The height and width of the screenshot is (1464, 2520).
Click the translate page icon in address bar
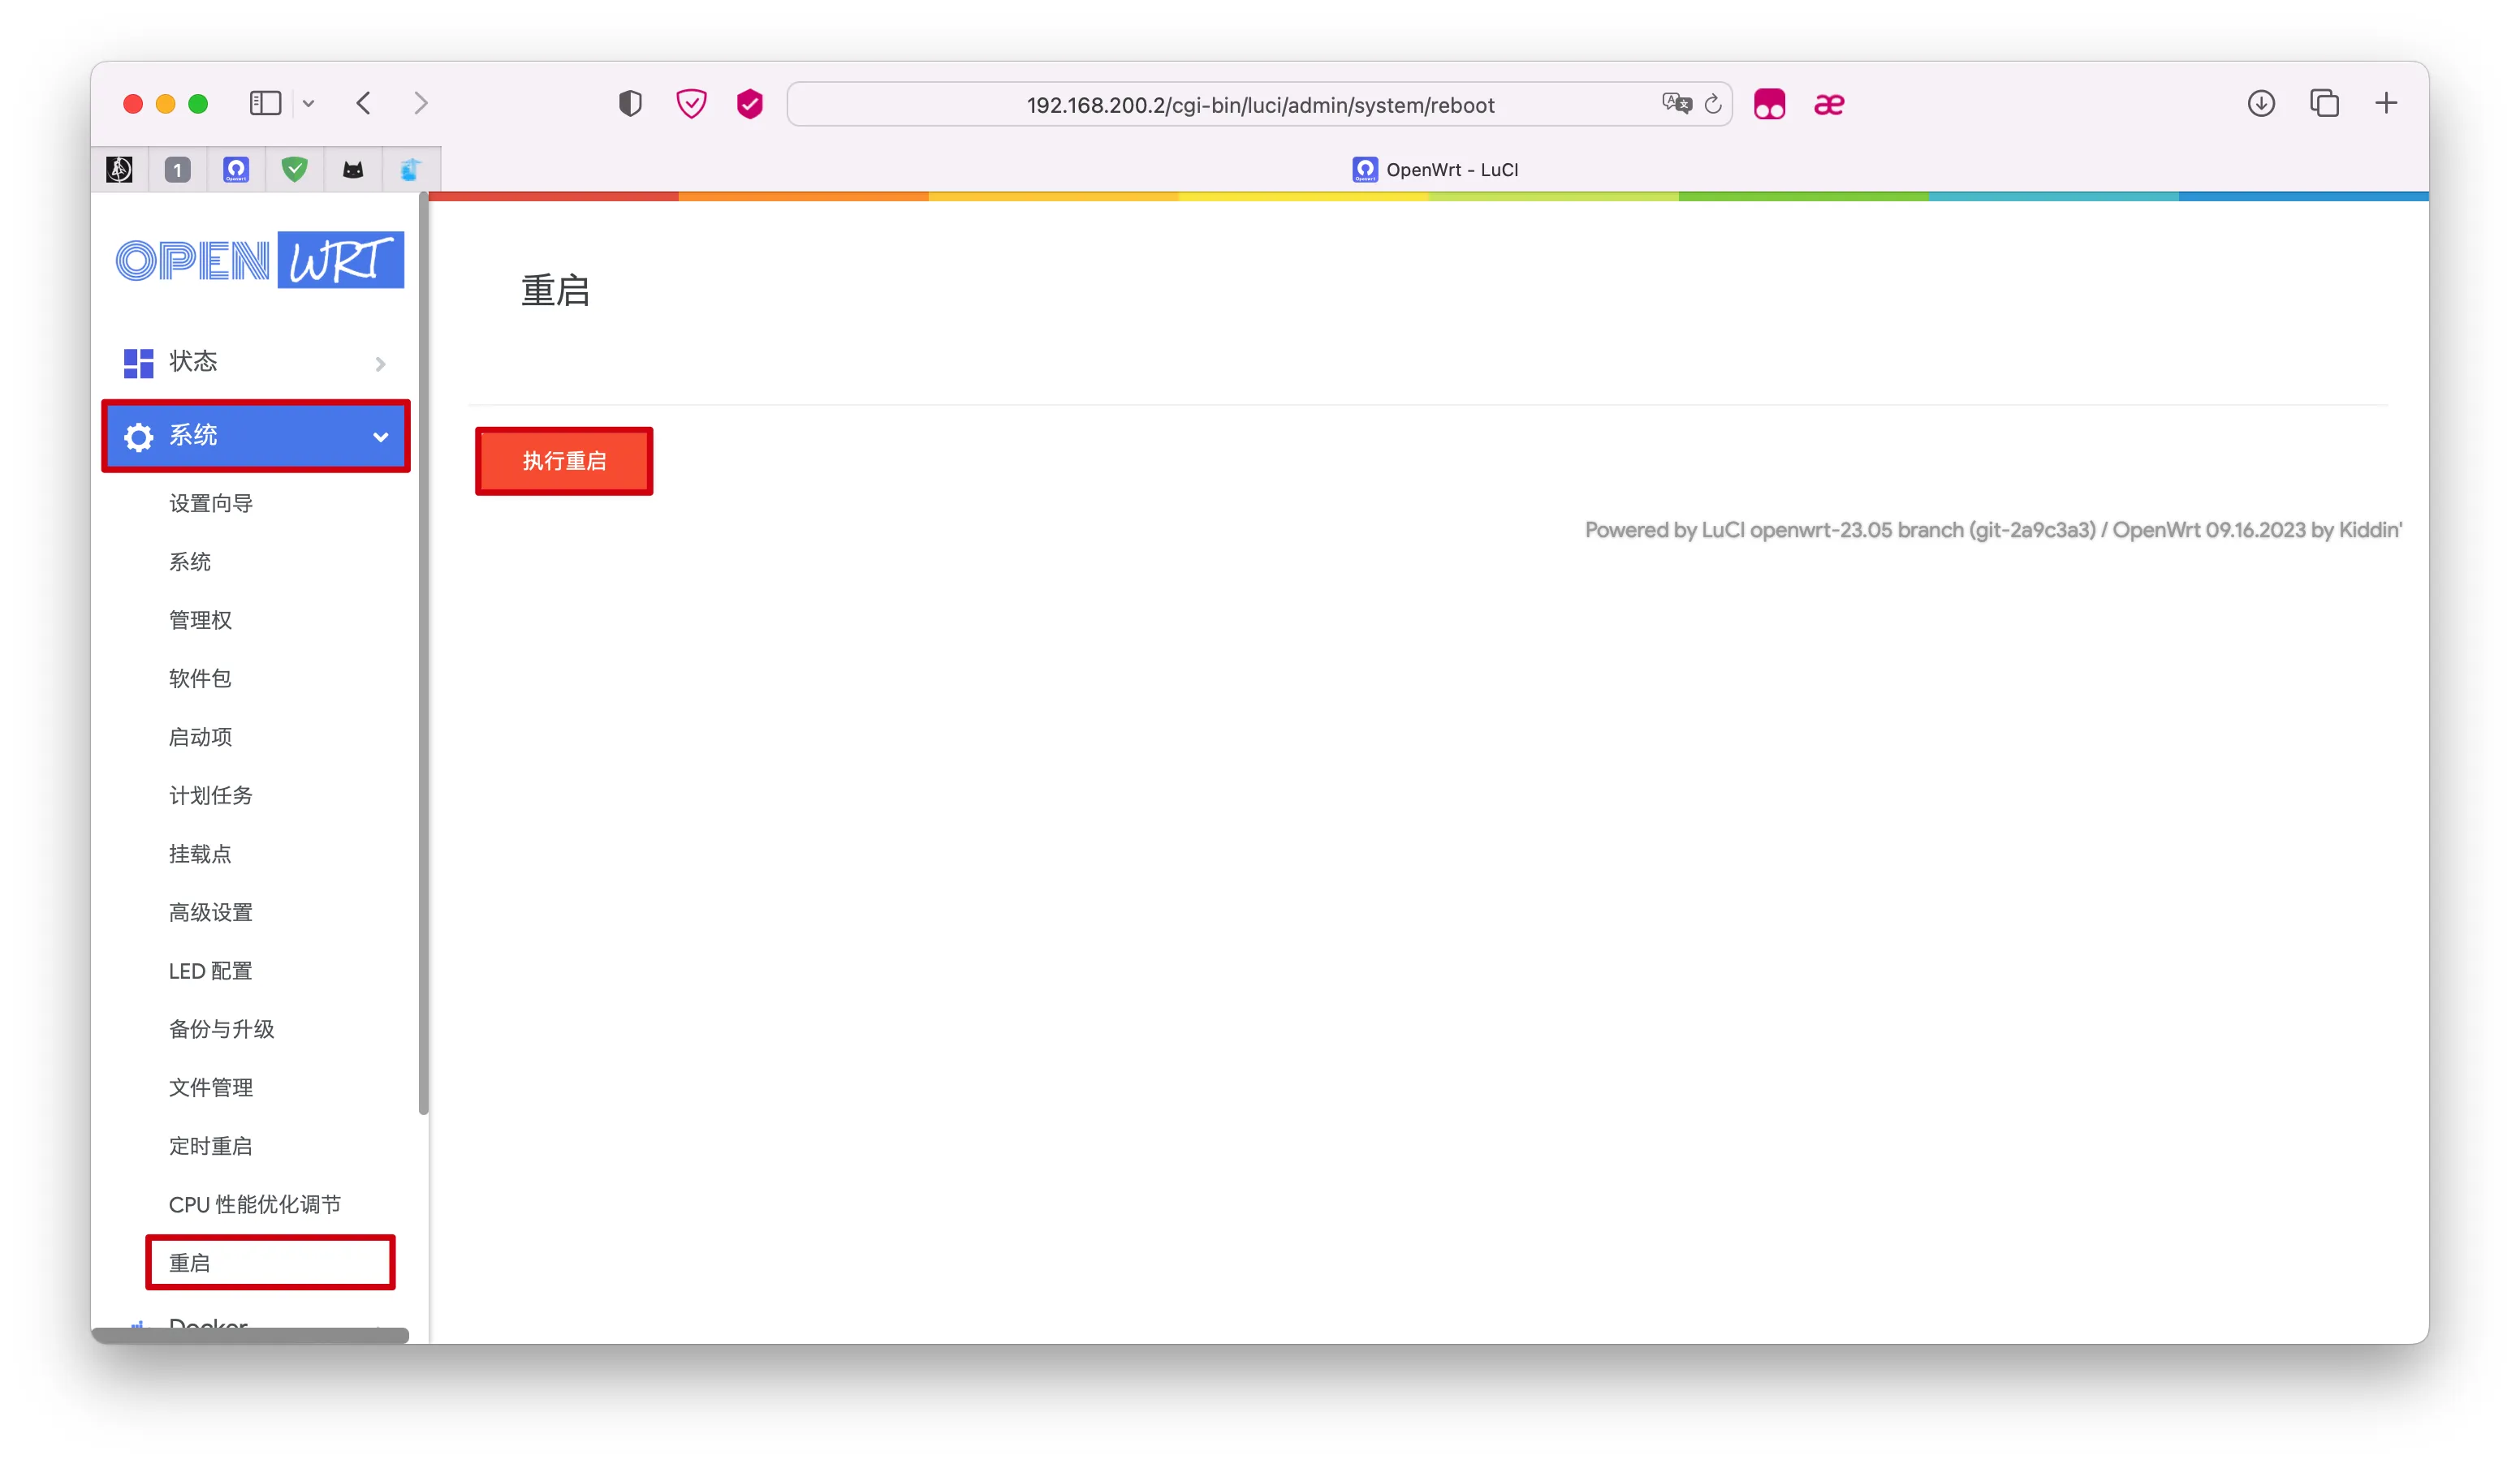coord(1676,104)
